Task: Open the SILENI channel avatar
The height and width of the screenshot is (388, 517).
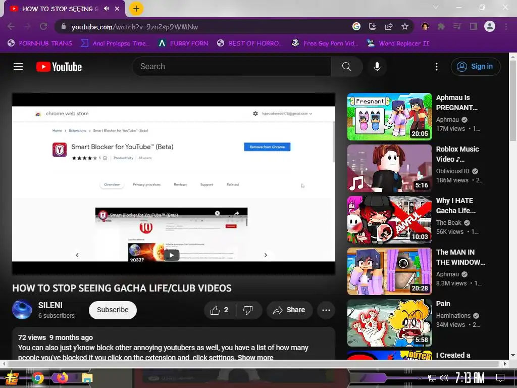Action: (x=22, y=310)
